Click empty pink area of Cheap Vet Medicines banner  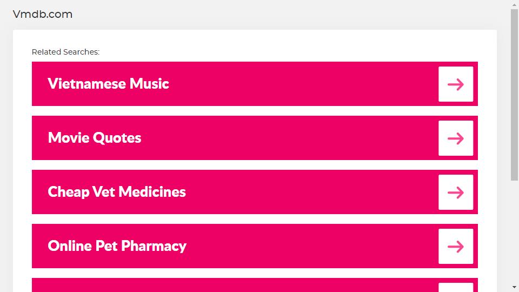pyautogui.click(x=311, y=192)
